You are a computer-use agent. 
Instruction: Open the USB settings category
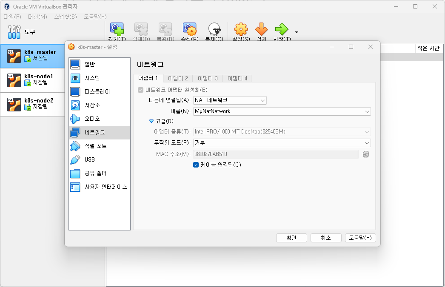tap(99, 160)
